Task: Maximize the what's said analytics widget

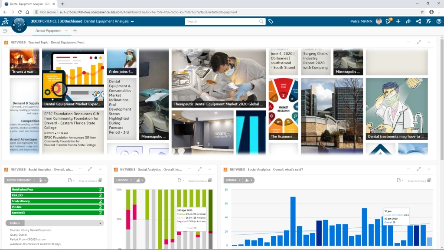Action: (418, 169)
